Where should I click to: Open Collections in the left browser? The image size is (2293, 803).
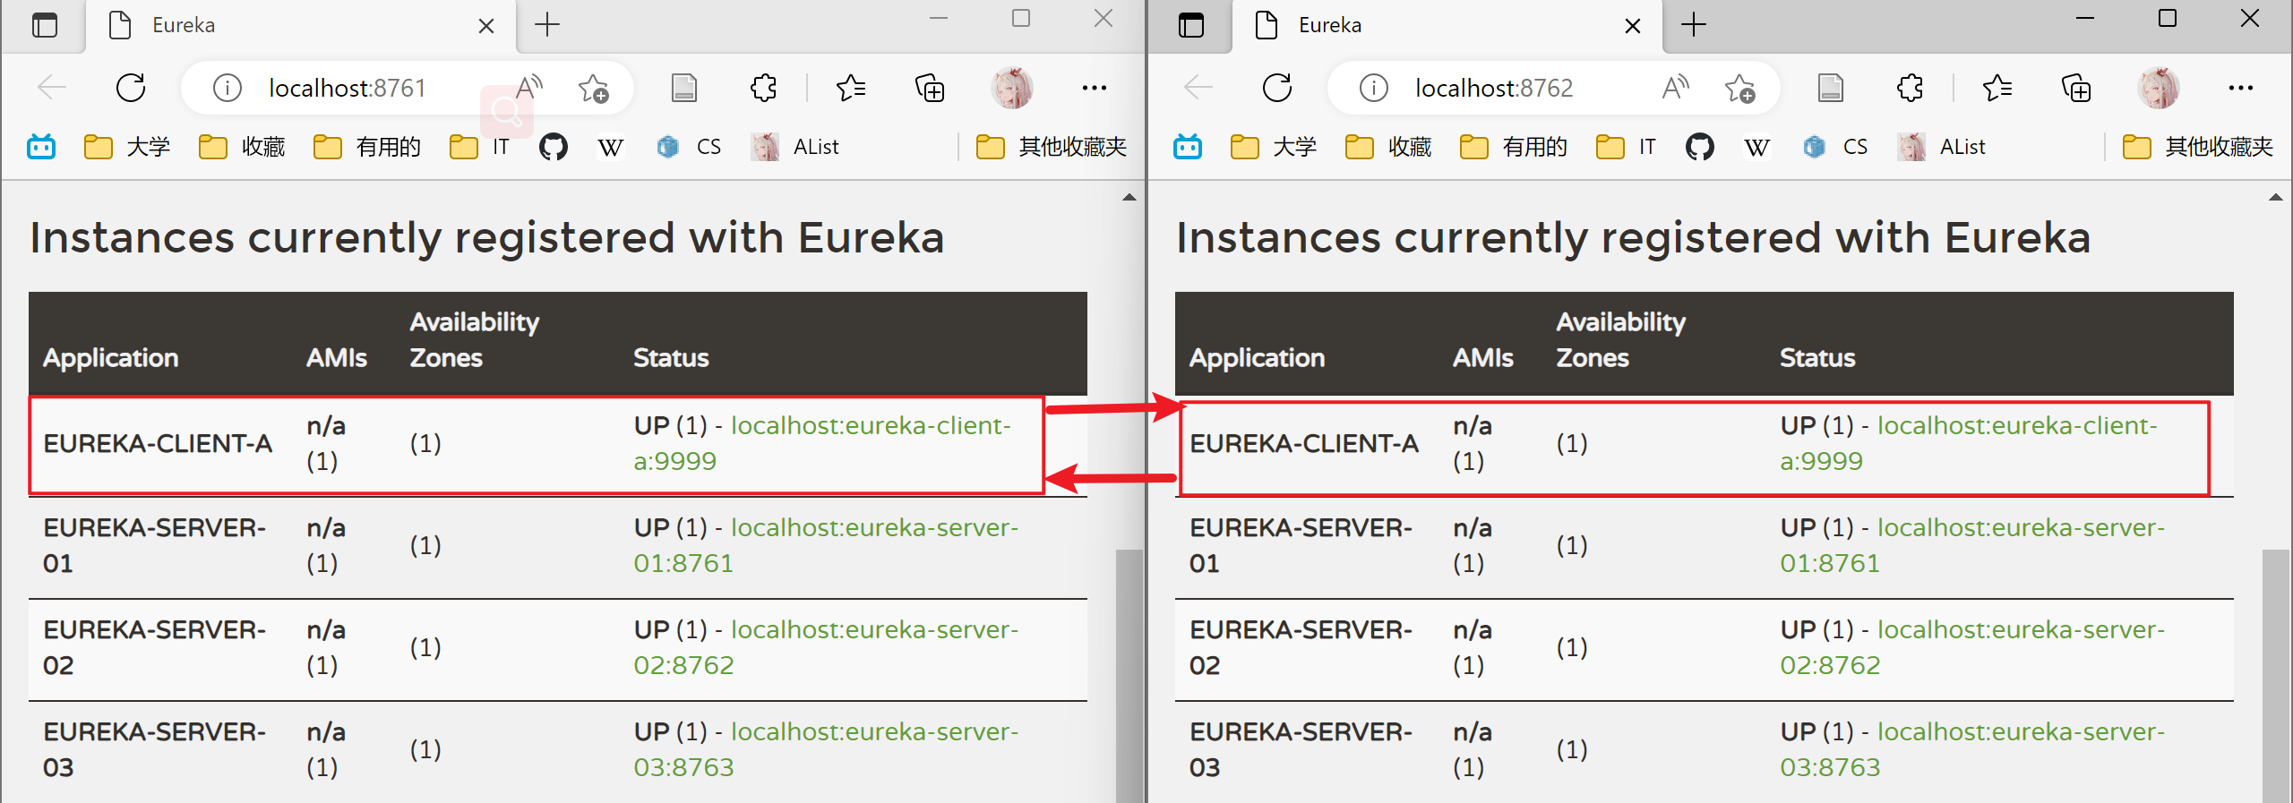[x=929, y=88]
